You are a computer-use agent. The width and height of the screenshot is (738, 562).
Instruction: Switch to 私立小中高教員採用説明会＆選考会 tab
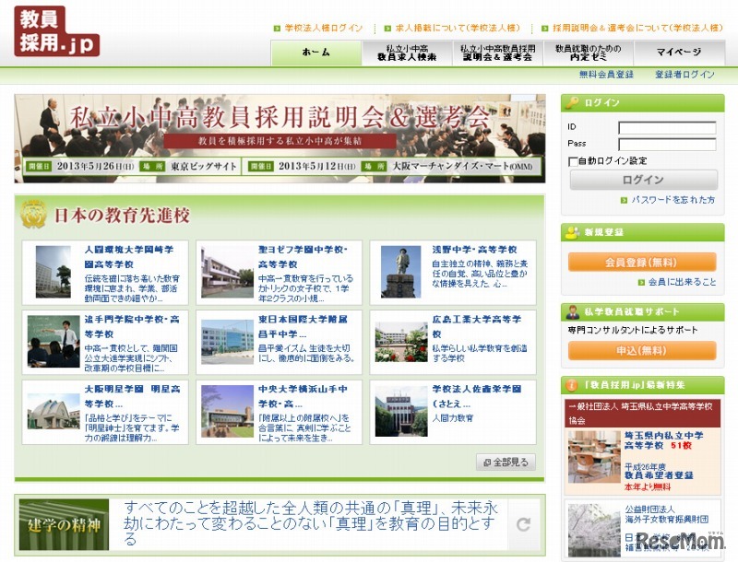click(498, 53)
